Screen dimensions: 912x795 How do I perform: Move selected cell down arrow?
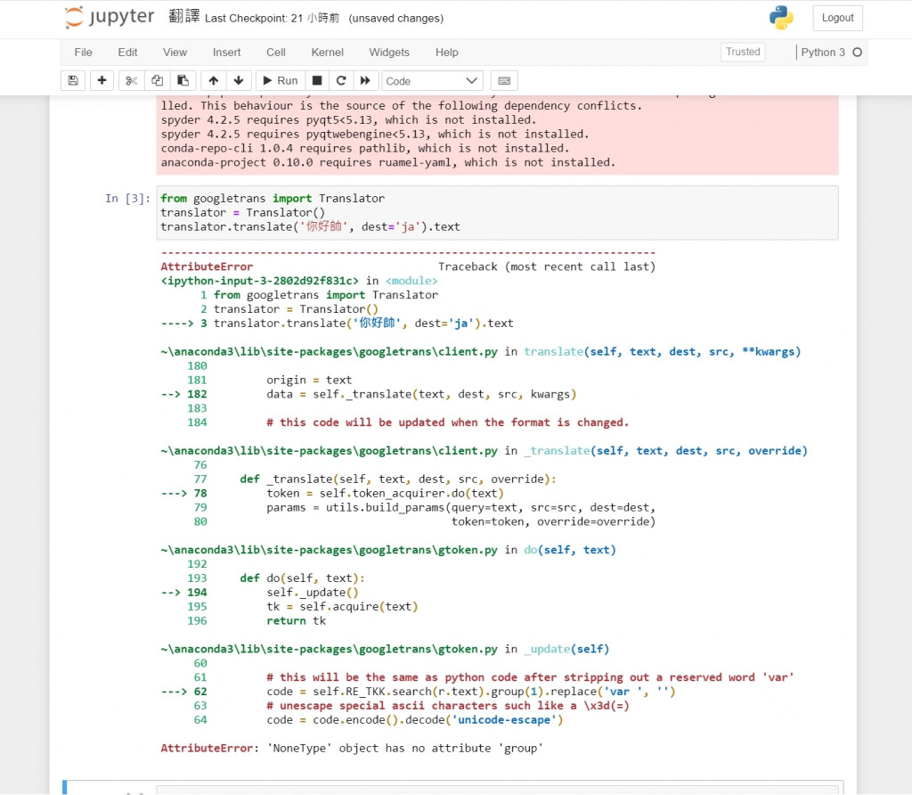click(x=239, y=80)
